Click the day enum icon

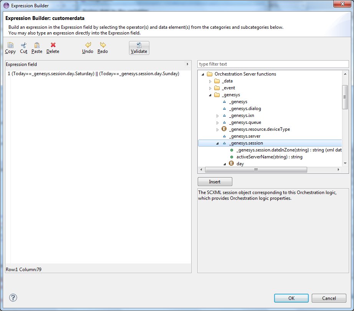(x=231, y=163)
